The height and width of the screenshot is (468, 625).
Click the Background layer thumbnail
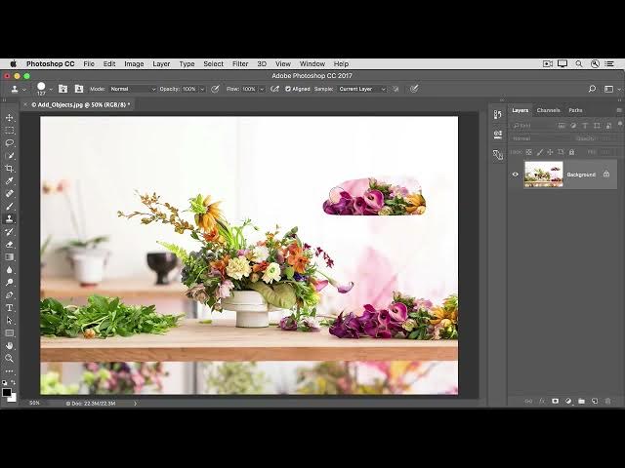click(x=543, y=175)
